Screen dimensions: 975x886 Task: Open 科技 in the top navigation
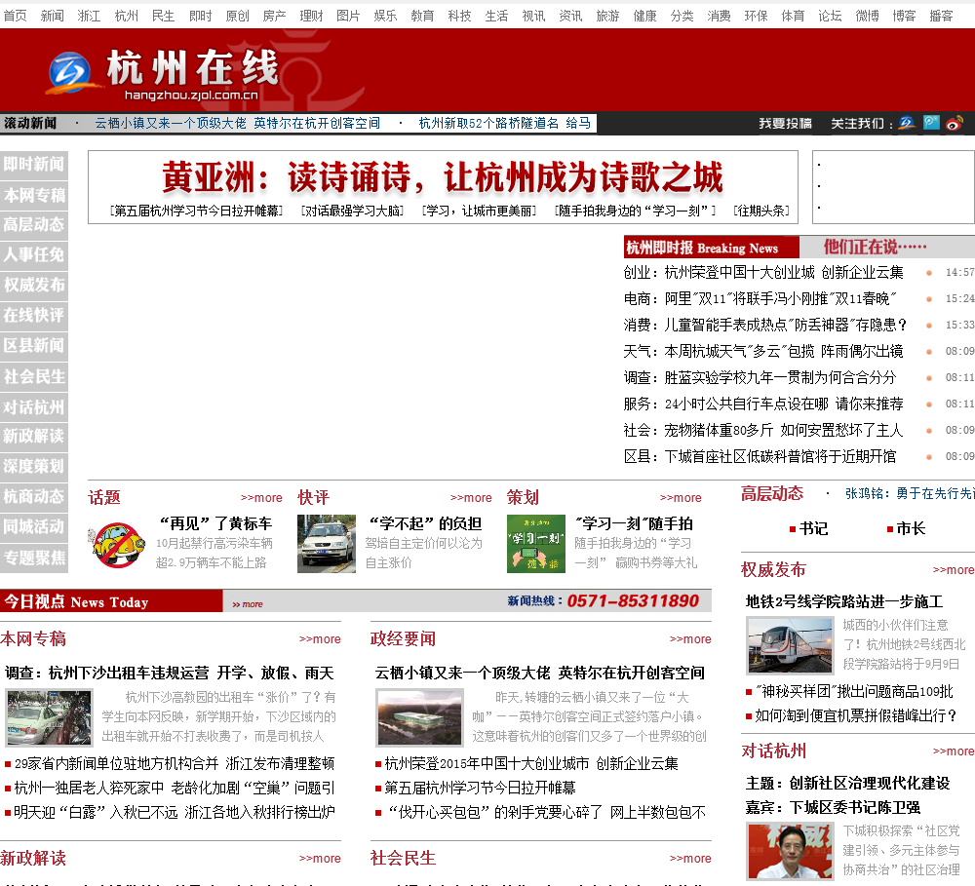point(459,16)
